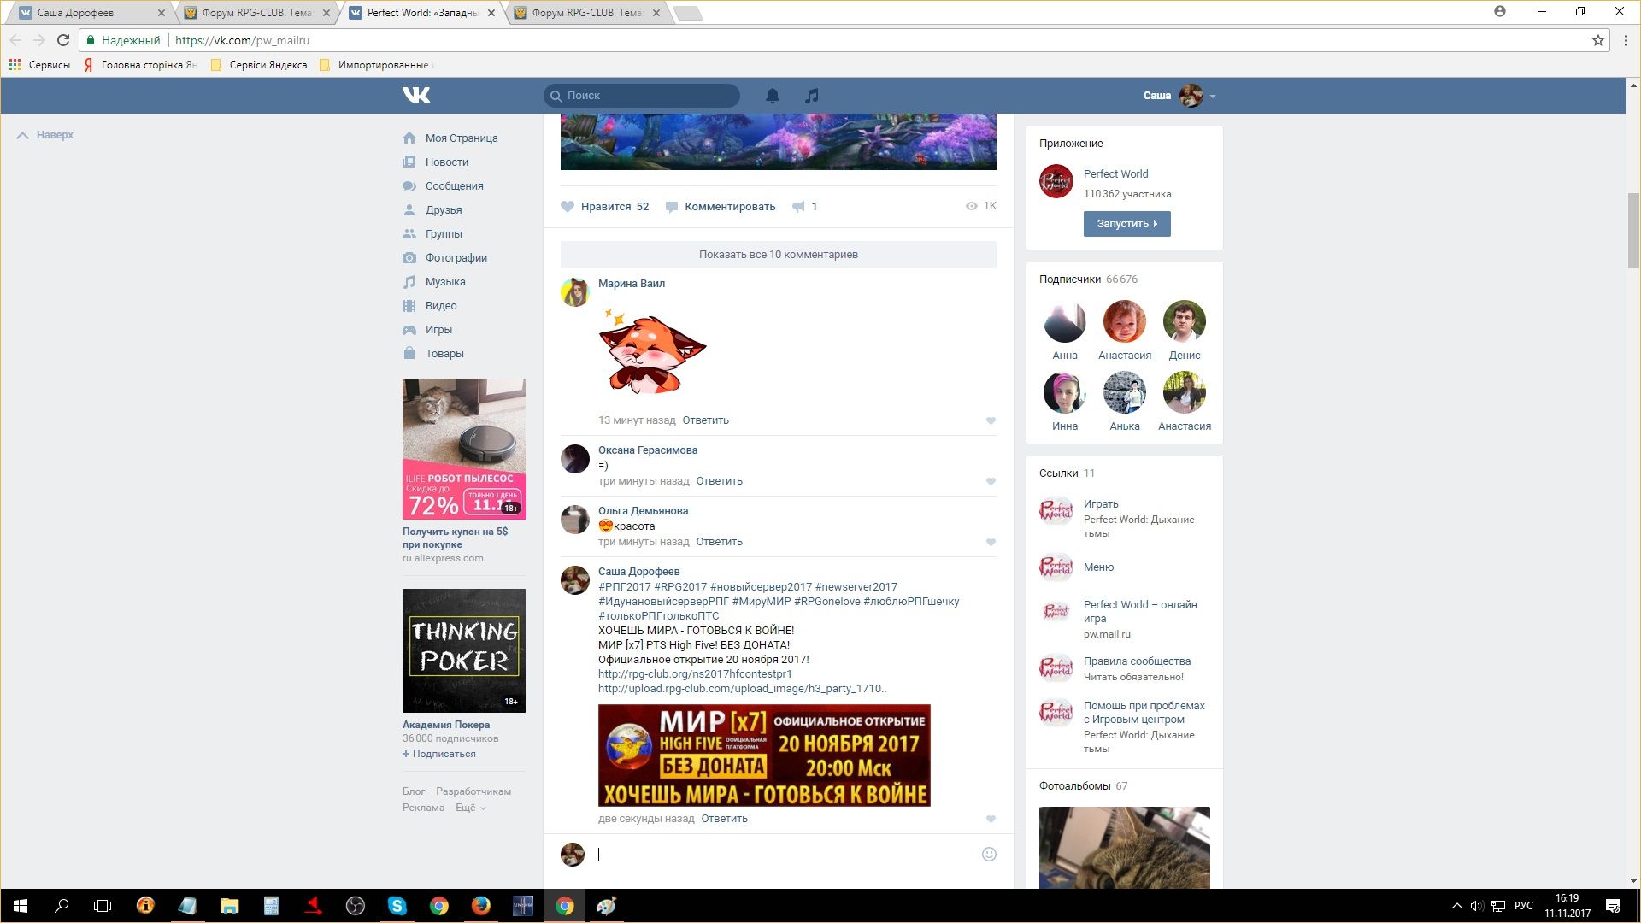This screenshot has width=1641, height=923.
Task: Open the music player note icon
Action: coord(812,96)
